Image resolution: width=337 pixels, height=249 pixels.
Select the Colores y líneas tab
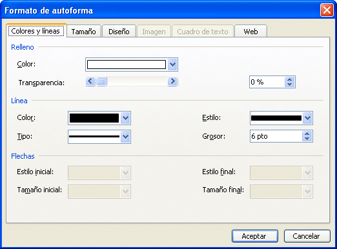point(36,31)
